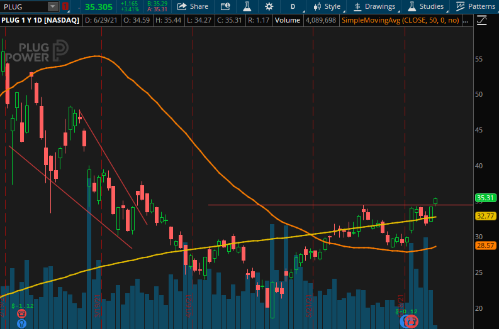Open the quick time frames calendar icon
Image resolution: width=499 pixels, height=329 pixels.
[x=225, y=6]
